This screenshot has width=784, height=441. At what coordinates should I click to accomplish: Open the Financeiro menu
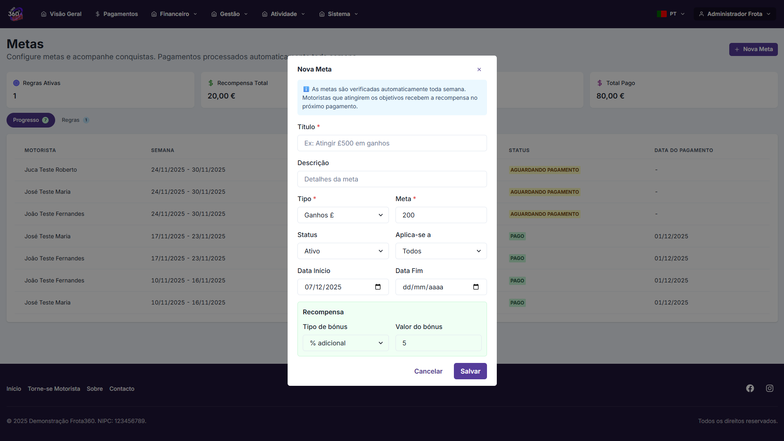(174, 14)
